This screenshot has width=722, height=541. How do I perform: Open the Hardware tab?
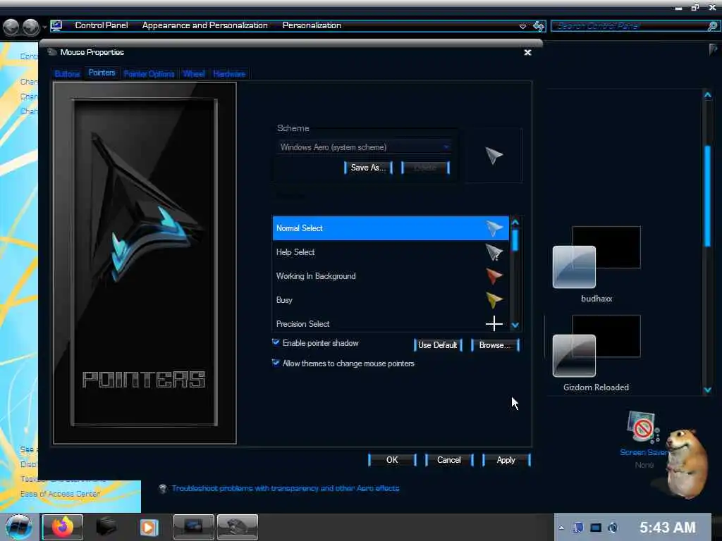tap(229, 73)
